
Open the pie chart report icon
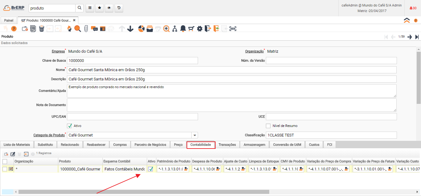click(x=141, y=29)
